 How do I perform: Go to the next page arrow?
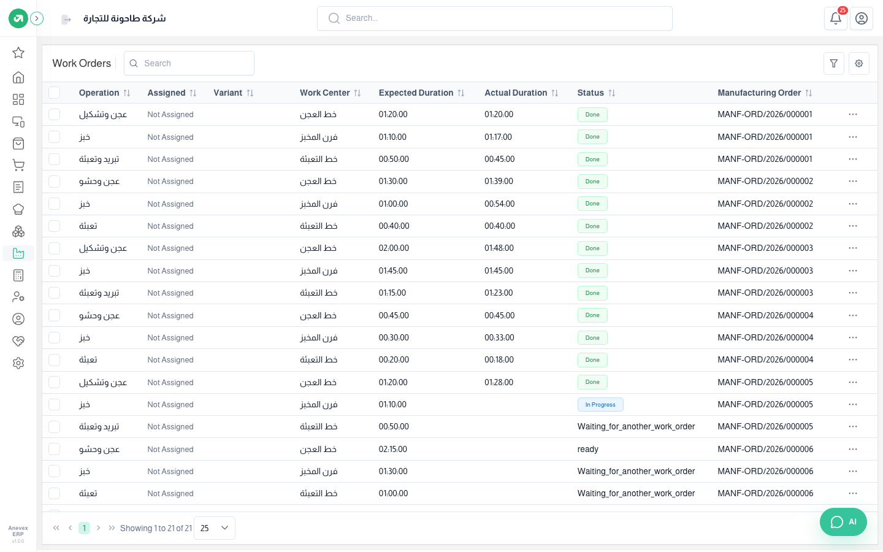[98, 528]
